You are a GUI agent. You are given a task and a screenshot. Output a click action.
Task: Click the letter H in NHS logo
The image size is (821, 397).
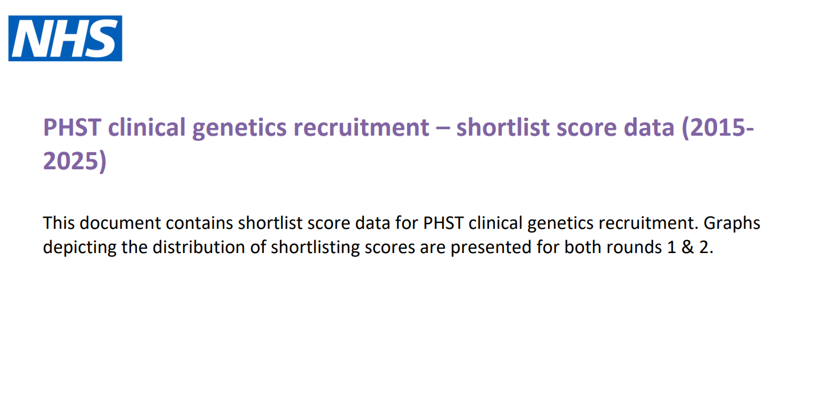(70, 39)
